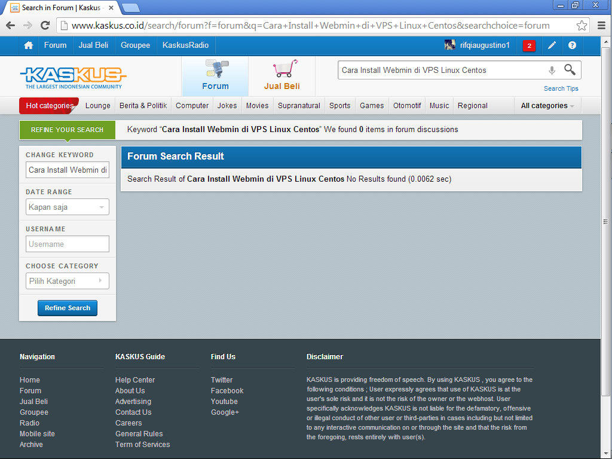612x459 pixels.
Task: Open the Berita & Politik category
Action: (x=143, y=106)
